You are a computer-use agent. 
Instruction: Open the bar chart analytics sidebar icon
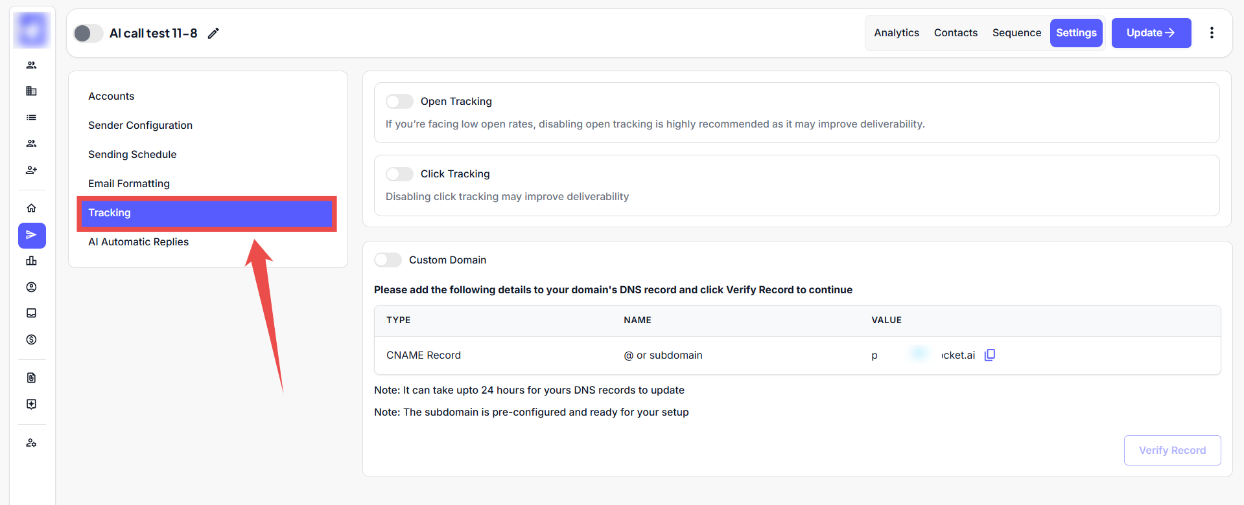31,261
